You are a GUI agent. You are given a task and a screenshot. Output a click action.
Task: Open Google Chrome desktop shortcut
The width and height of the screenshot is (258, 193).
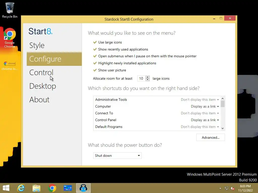coord(10,38)
